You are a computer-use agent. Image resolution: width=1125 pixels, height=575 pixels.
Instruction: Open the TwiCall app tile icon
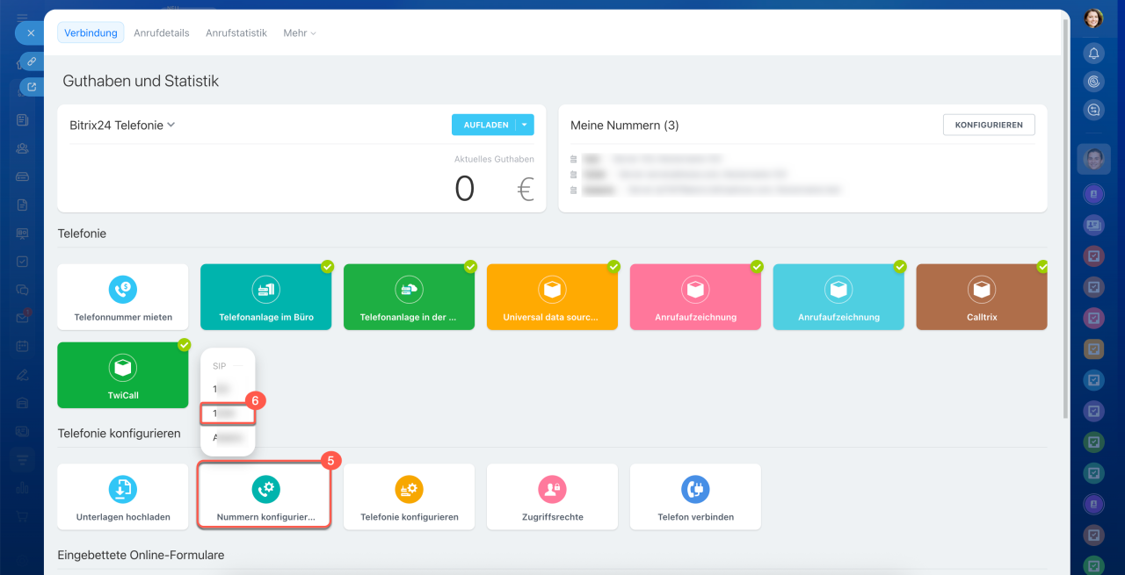point(123,367)
